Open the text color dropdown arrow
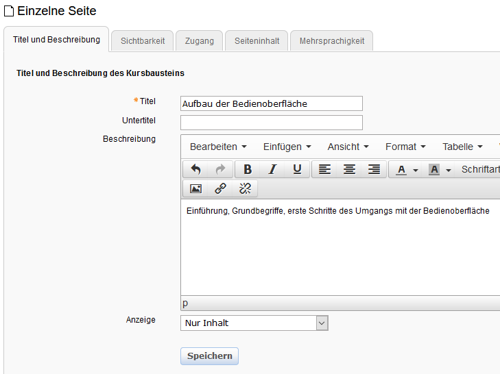500x374 pixels. click(416, 170)
